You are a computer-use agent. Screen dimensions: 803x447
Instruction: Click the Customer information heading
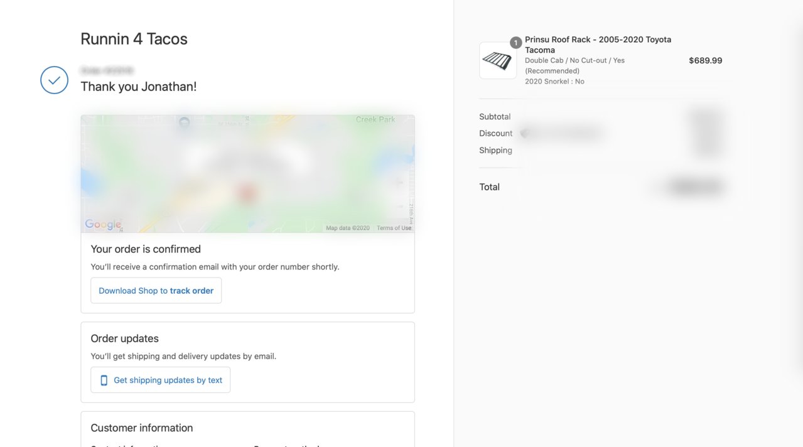(x=142, y=428)
